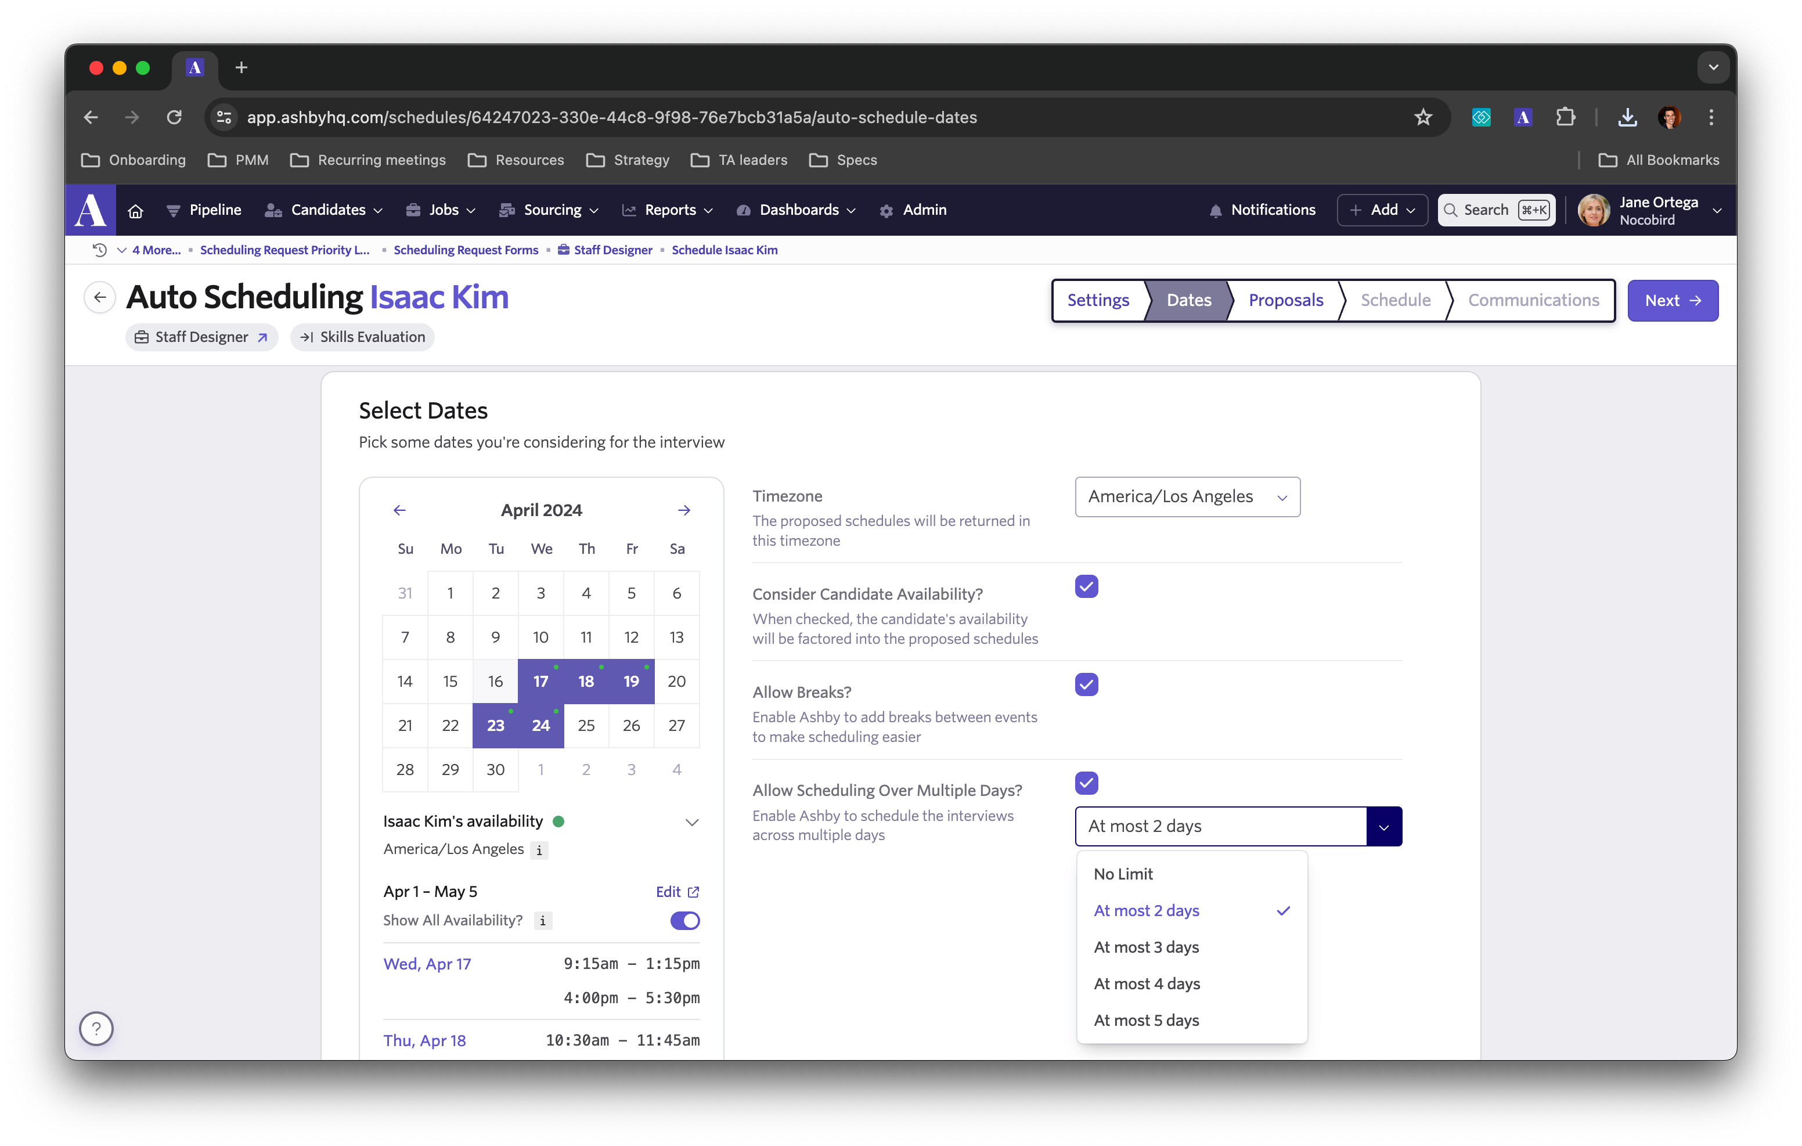Screen dimensions: 1802x1146
Task: Toggle Allow Scheduling Over Multiple Days checkbox
Action: [1087, 783]
